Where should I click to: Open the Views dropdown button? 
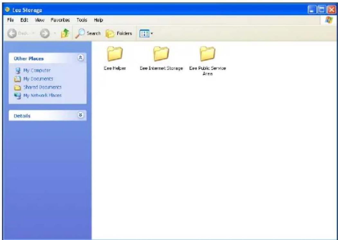click(146, 34)
